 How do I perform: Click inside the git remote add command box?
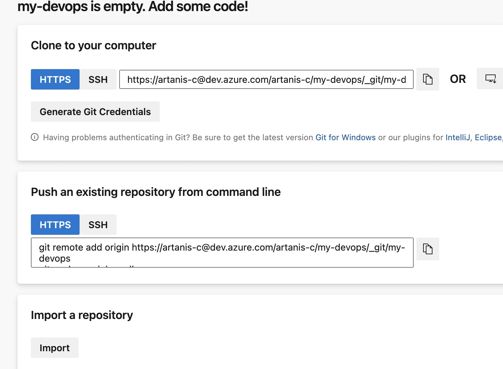[x=222, y=253]
